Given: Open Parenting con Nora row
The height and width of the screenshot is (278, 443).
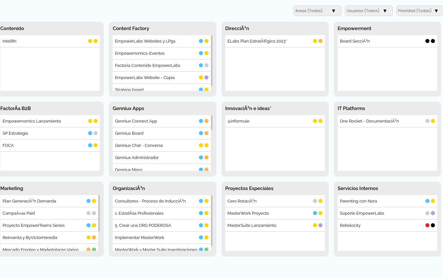Looking at the screenshot, I should (387, 201).
